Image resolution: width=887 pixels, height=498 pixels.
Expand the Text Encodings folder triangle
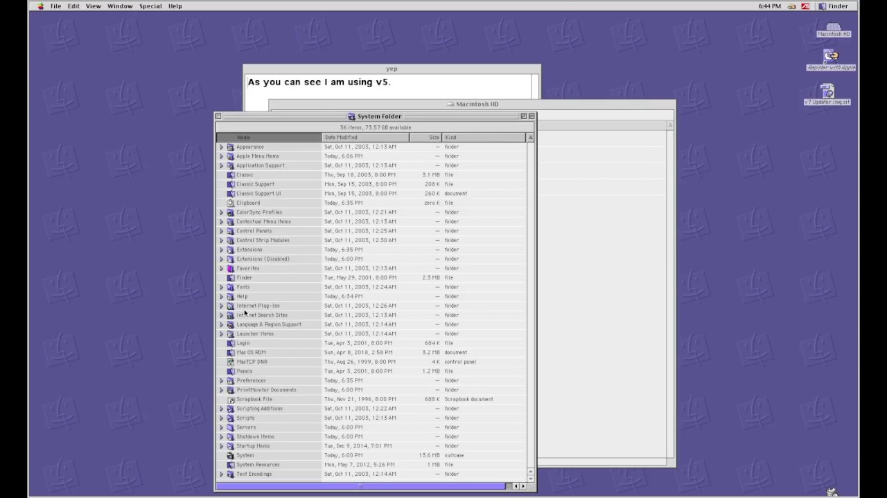222,474
